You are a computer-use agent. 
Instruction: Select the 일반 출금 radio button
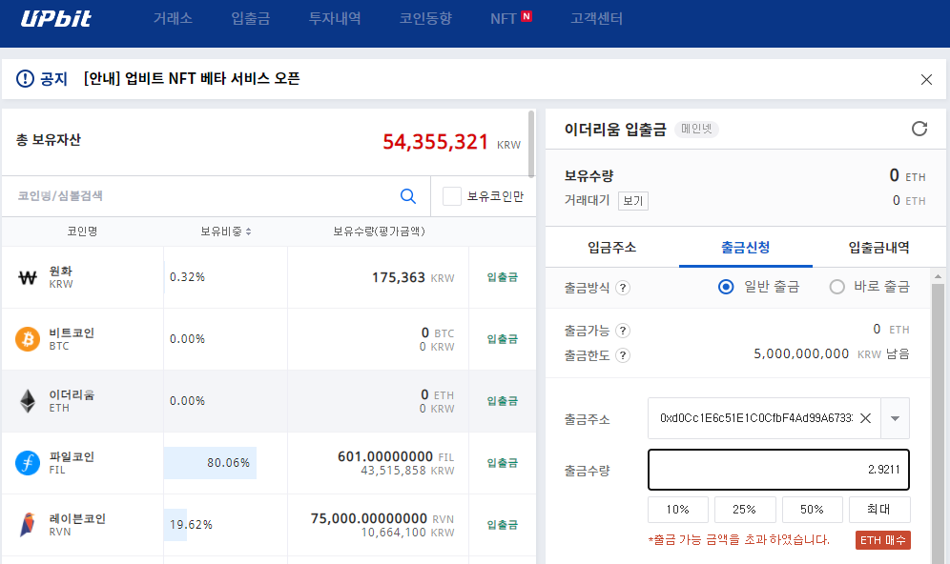[x=726, y=287]
